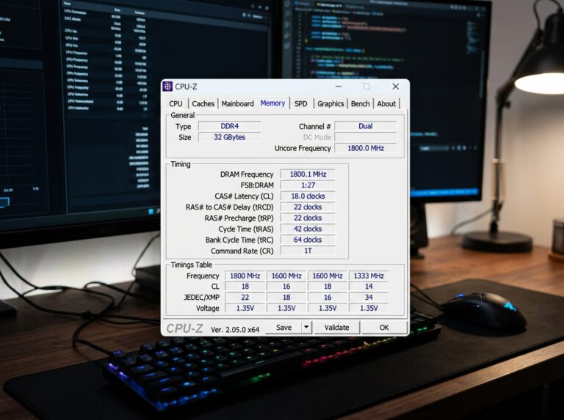Click the CAS# Latency value 18.0 clocks
Screen dimensions: 564x420
[x=308, y=196]
